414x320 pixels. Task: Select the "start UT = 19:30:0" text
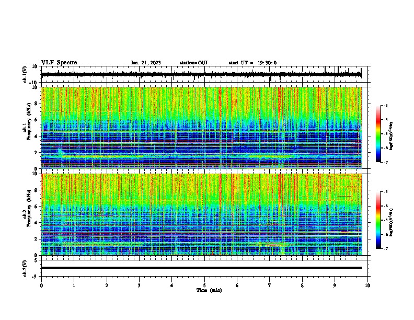[x=252, y=63]
